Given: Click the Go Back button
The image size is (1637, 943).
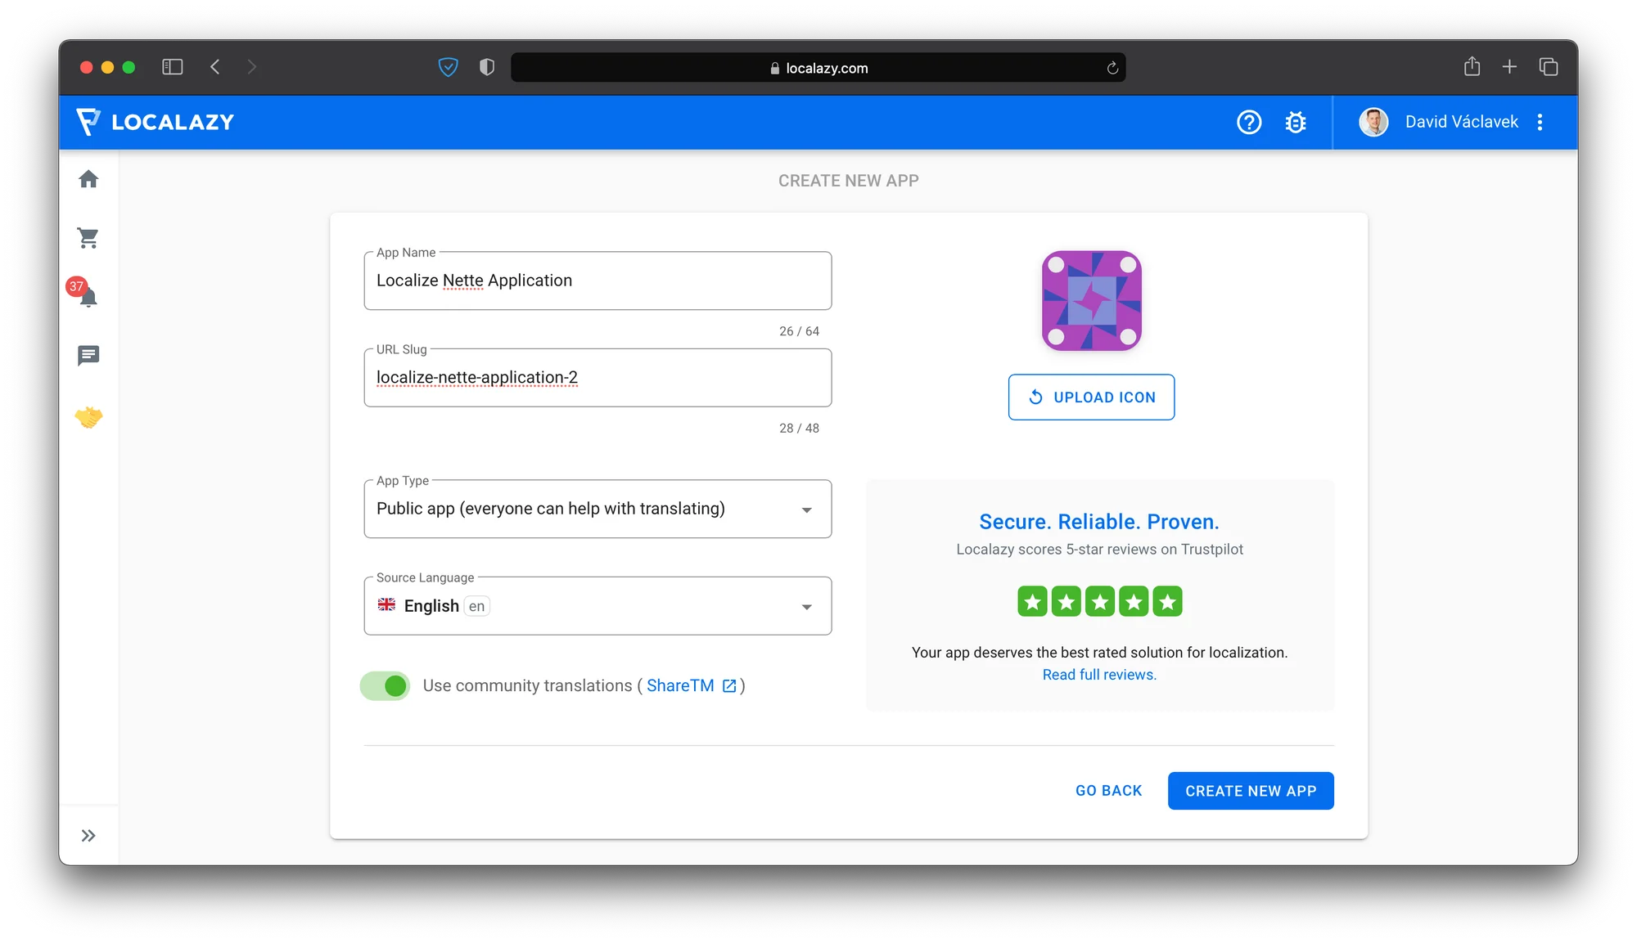Looking at the screenshot, I should click(x=1108, y=791).
